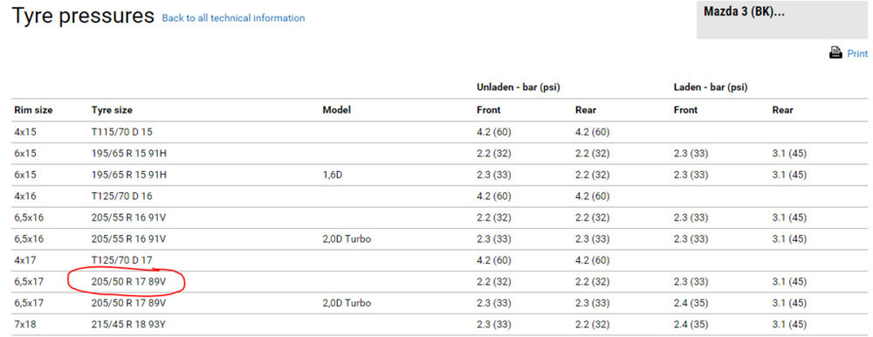This screenshot has height=337, width=873.
Task: Click the Tyre size column header
Action: click(112, 110)
